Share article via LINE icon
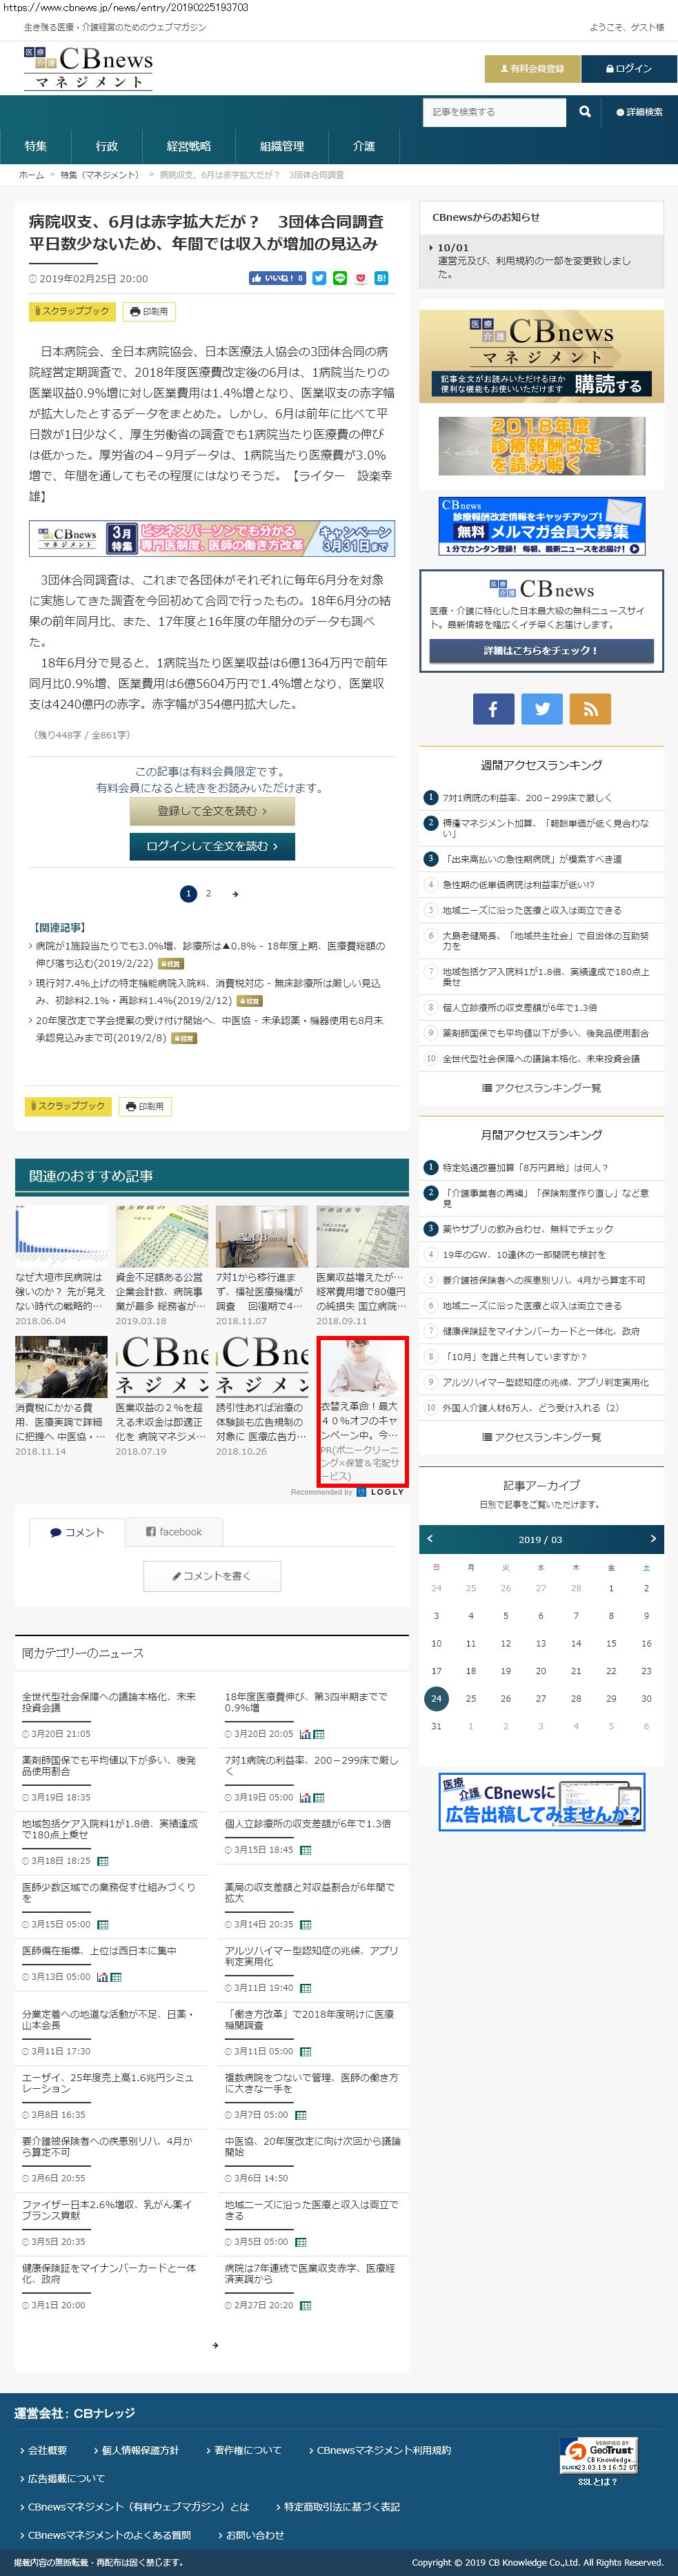Screen dimensions: 678x2576 click(340, 278)
